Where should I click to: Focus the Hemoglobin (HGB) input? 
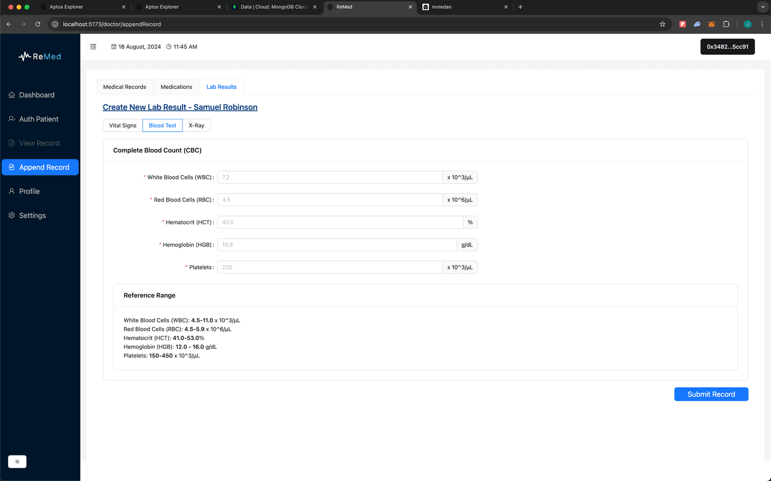(x=337, y=245)
